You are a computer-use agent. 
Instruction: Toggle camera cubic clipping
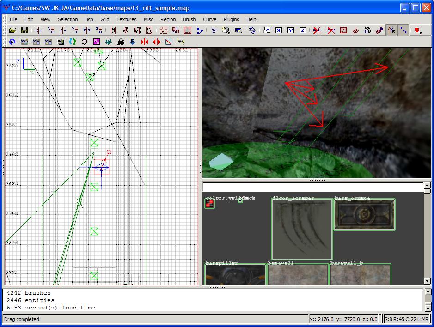(238, 30)
